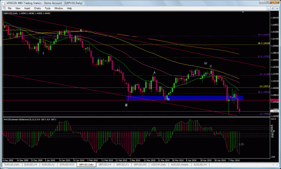Image resolution: width=281 pixels, height=169 pixels.
Task: Switch to the EURUSD,Daily chart tab
Action: pyautogui.click(x=12, y=165)
